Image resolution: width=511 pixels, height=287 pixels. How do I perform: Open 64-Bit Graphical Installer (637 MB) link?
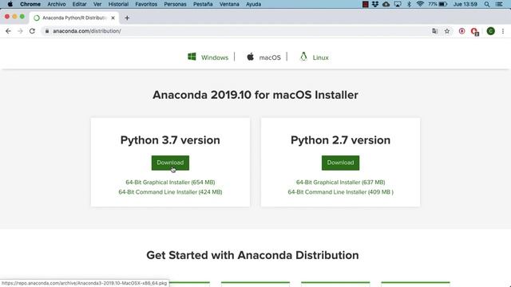point(341,183)
